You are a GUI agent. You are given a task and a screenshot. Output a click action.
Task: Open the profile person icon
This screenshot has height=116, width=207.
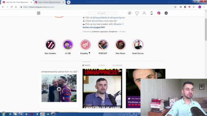coord(144,13)
